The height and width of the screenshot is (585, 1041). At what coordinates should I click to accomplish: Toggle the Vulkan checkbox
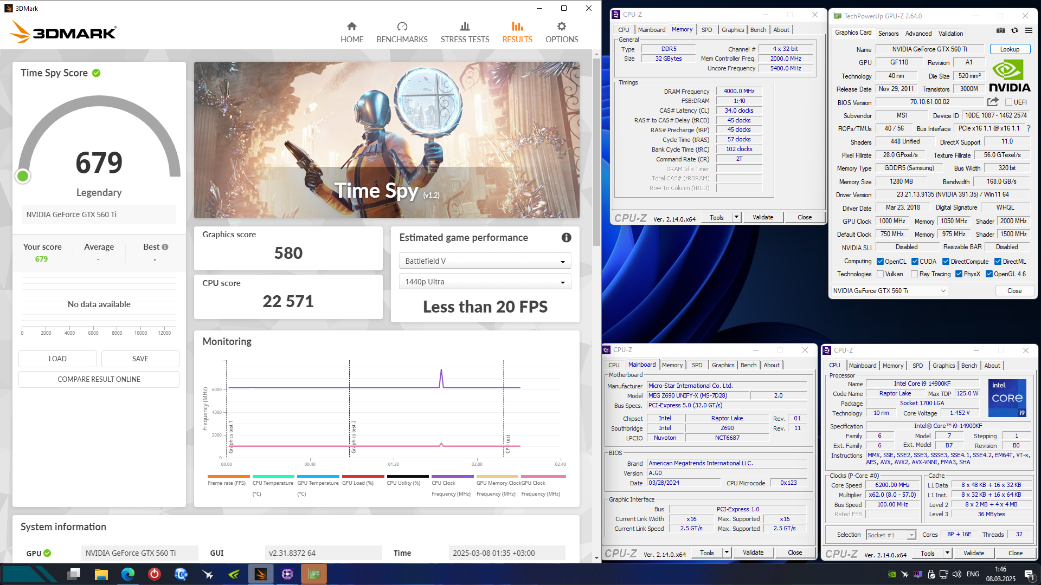(x=881, y=274)
